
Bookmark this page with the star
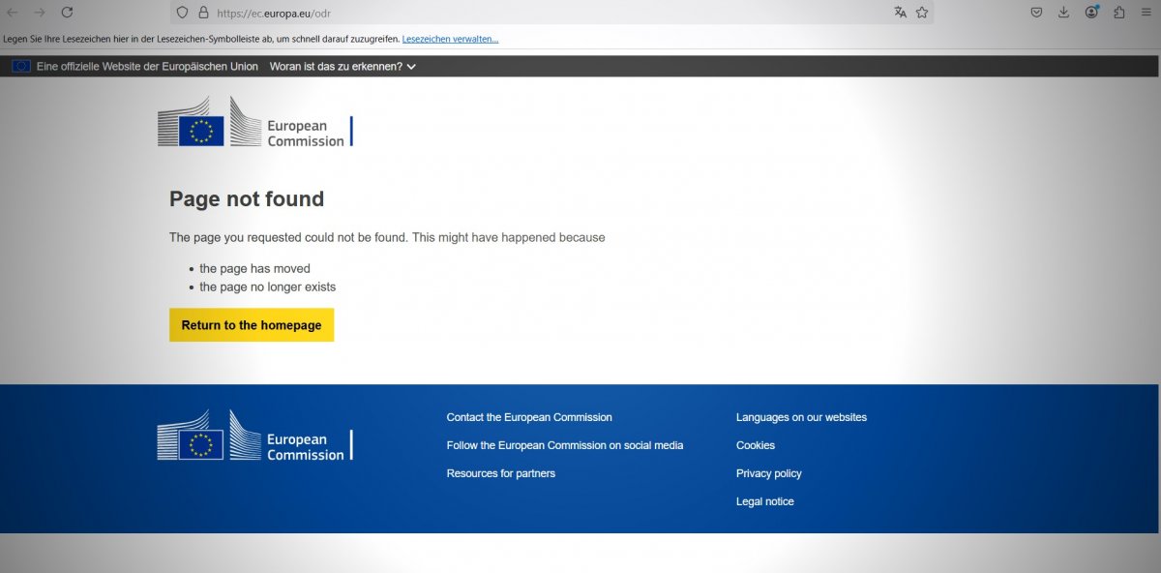pos(922,13)
